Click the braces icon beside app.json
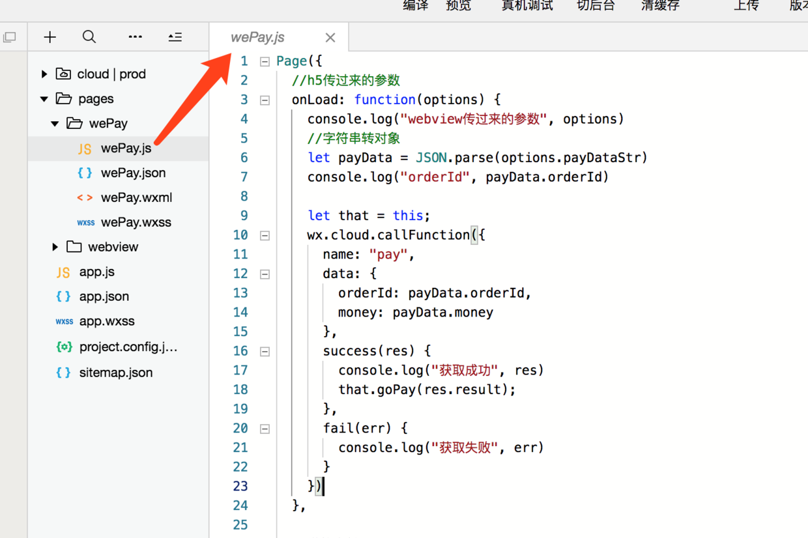808x538 pixels. click(x=63, y=296)
